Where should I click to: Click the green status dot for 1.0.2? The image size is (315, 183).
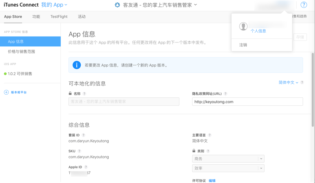click(x=5, y=74)
